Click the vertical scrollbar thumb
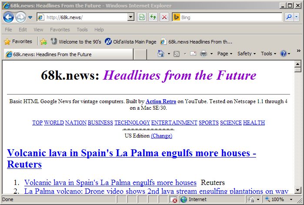 298,70
